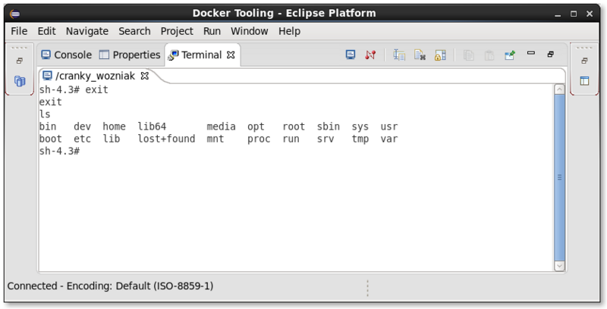Viewport: 607px width, 309px height.
Task: Restore the right minimized view stack
Action: click(x=584, y=61)
